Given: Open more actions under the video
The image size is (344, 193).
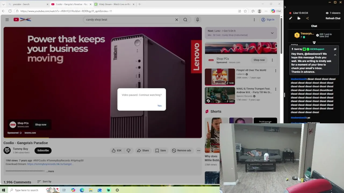Looking at the screenshot, I should pyautogui.click(x=199, y=150).
